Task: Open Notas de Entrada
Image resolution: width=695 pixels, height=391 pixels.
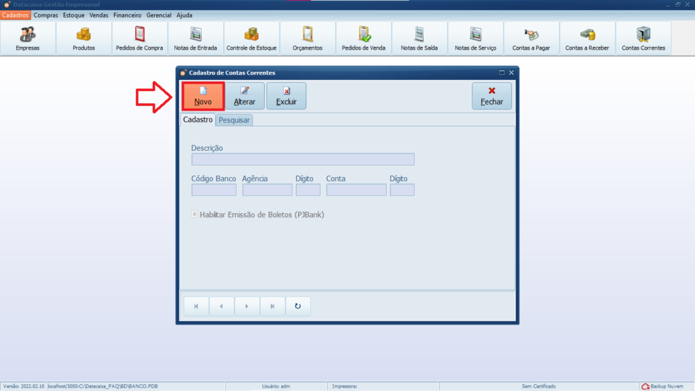Action: 195,39
